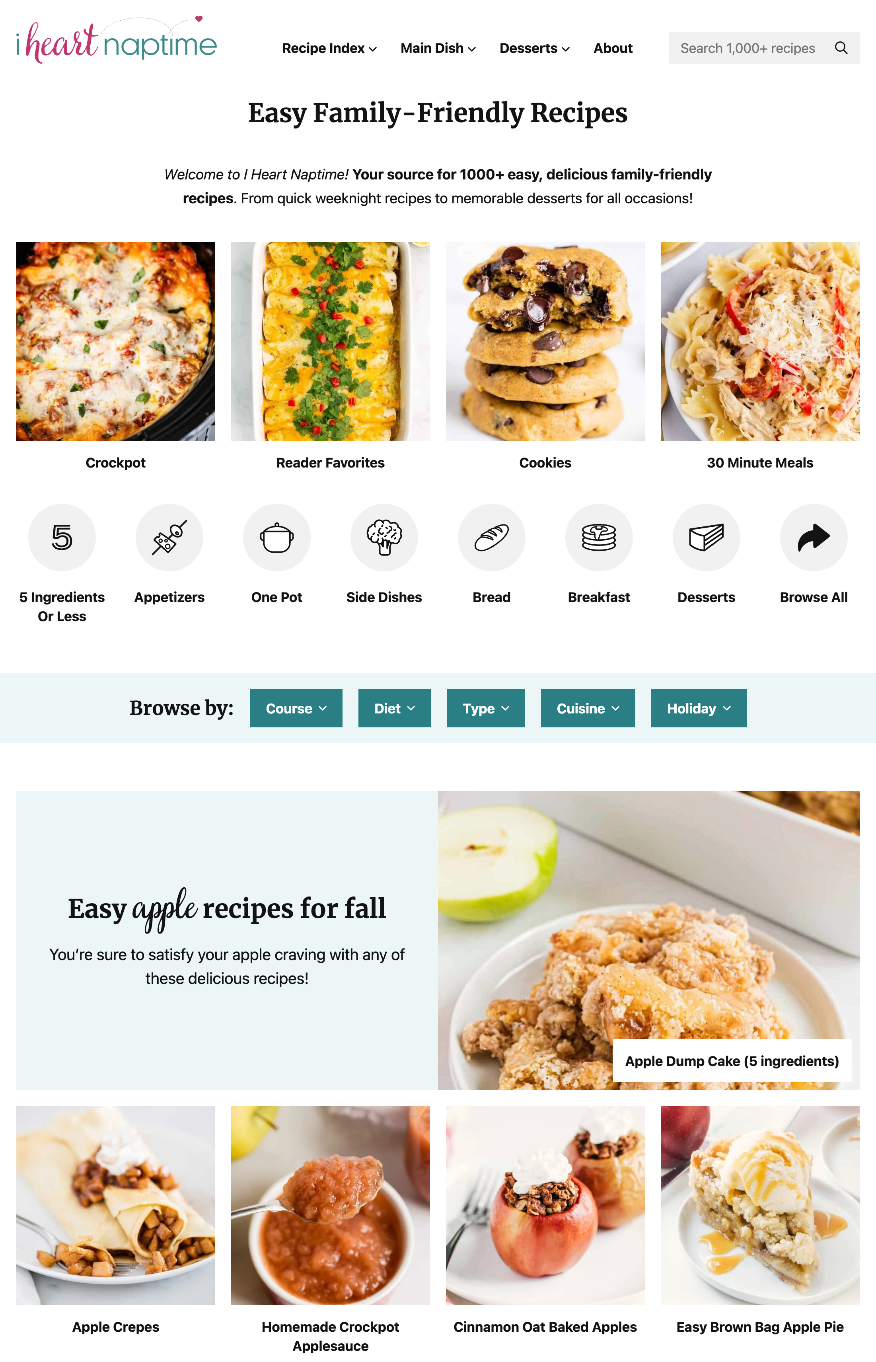Open the Bread loaf icon
This screenshot has width=876, height=1362.
[x=491, y=537]
